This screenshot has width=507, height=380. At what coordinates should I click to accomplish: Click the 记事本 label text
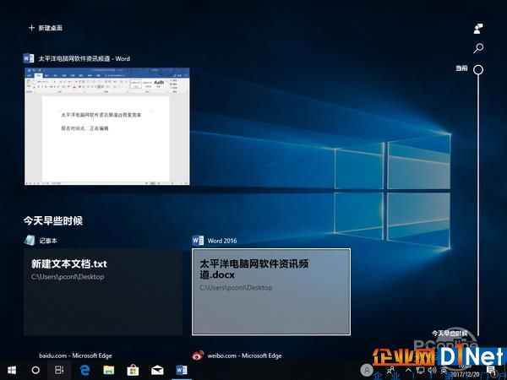[48, 241]
